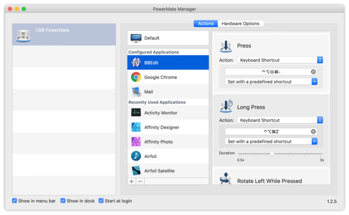Toggle Start at login checkbox

point(101,200)
